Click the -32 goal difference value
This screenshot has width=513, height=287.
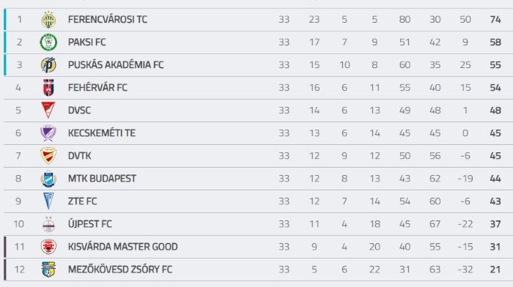[x=465, y=269]
